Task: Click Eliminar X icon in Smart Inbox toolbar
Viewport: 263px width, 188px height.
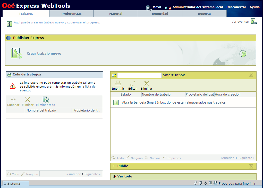Action: 147,83
